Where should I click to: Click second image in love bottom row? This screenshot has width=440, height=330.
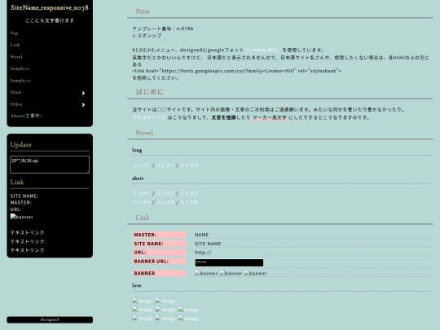[x=165, y=319]
